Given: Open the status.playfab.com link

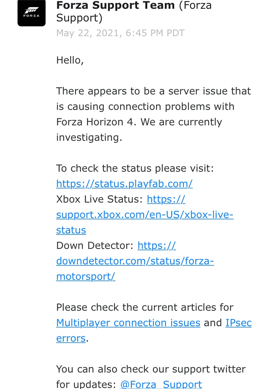Looking at the screenshot, I should click(124, 184).
